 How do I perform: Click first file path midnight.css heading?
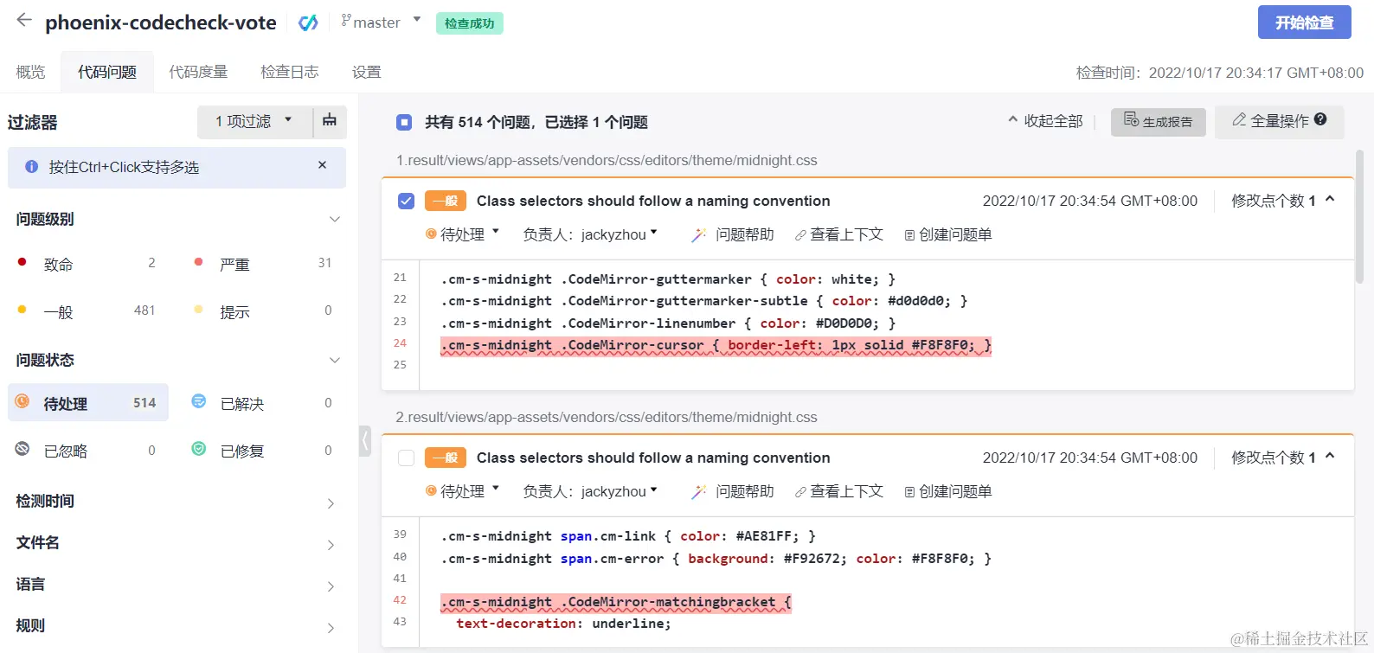coord(607,160)
